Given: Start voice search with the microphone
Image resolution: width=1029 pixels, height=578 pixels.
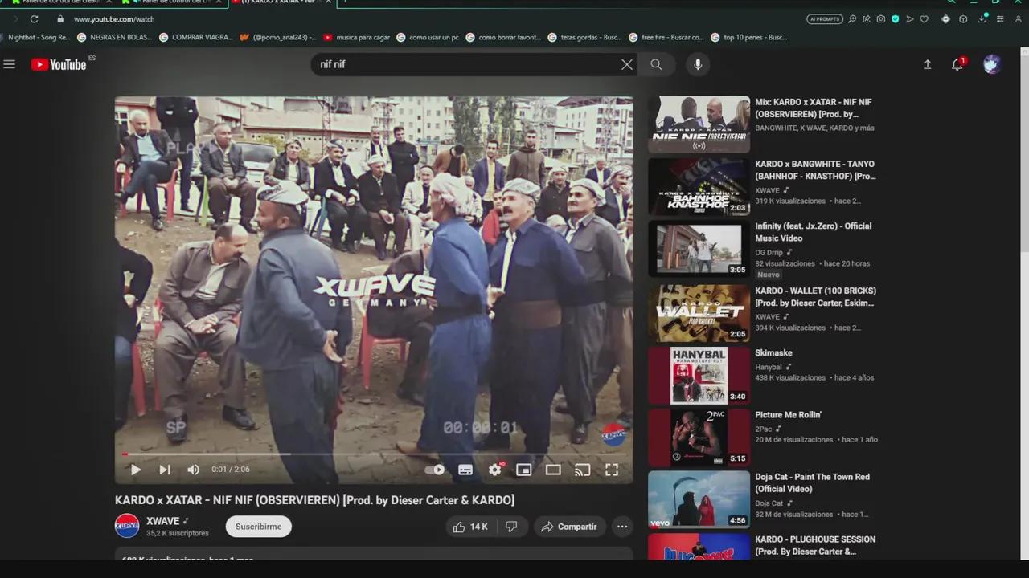Looking at the screenshot, I should (x=698, y=64).
